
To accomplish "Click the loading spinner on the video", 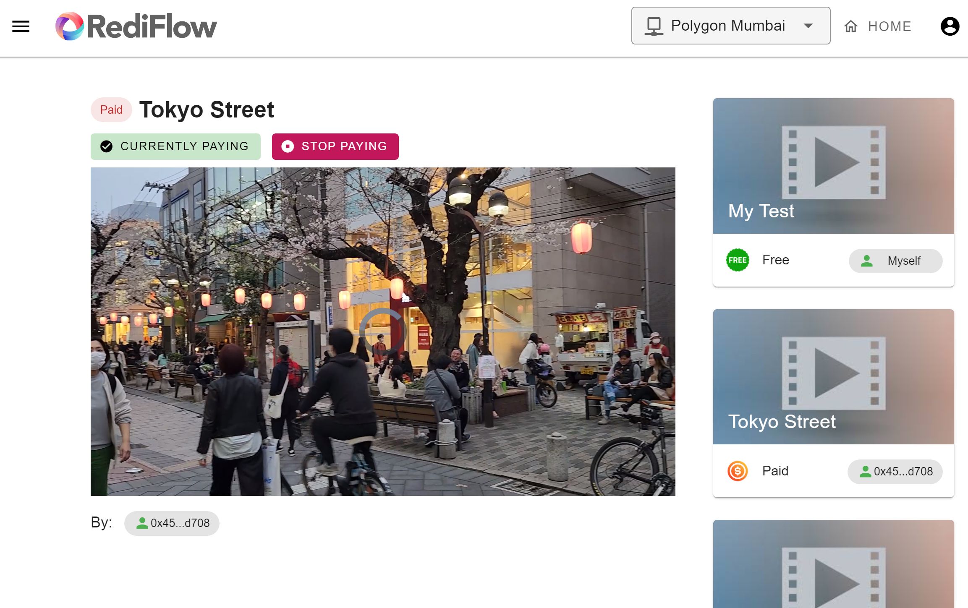I will coord(382,331).
